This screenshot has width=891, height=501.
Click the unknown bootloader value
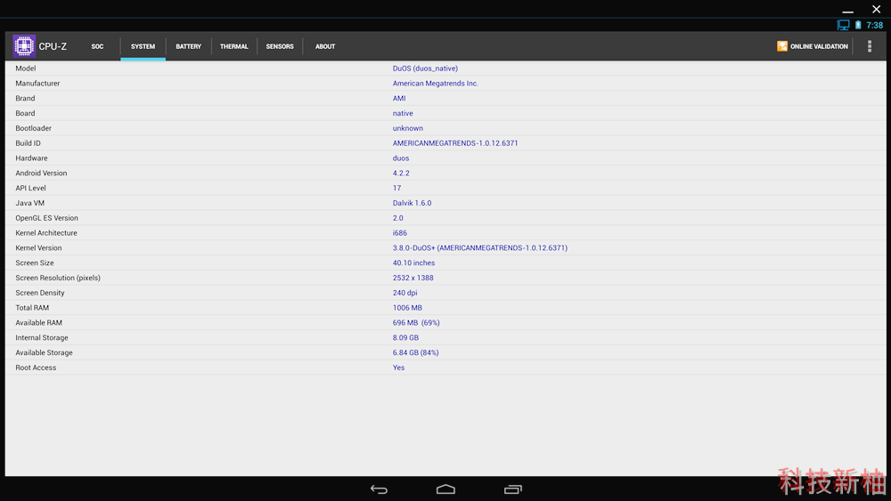coord(407,128)
